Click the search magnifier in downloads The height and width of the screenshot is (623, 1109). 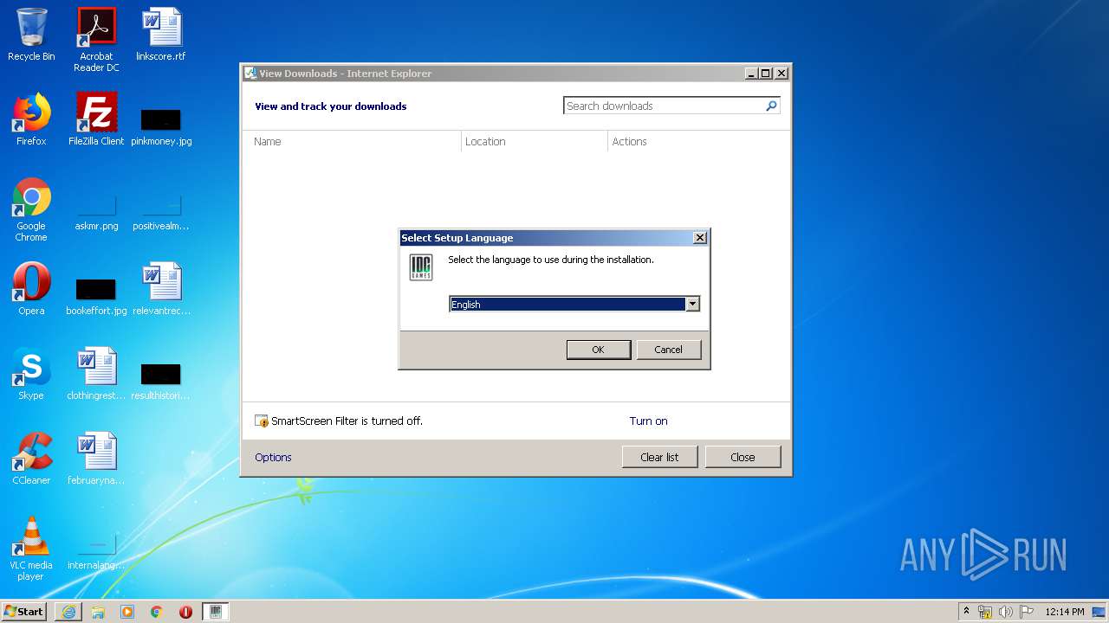(771, 106)
